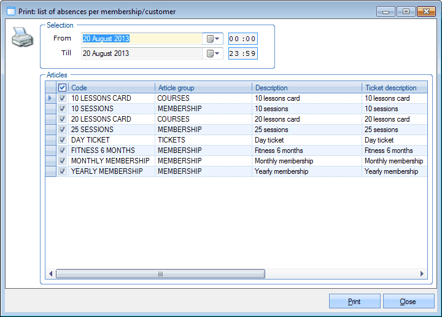Click the Till time field 23:59
442x317 pixels.
pyautogui.click(x=242, y=53)
